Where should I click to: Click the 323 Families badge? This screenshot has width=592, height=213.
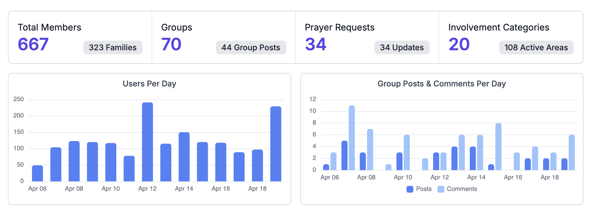(x=112, y=47)
